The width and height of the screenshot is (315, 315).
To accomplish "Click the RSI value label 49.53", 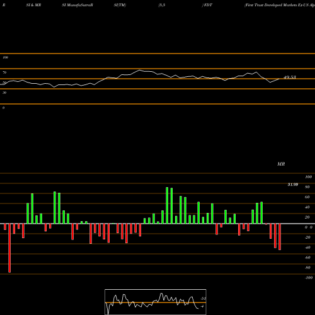I will tap(290, 77).
